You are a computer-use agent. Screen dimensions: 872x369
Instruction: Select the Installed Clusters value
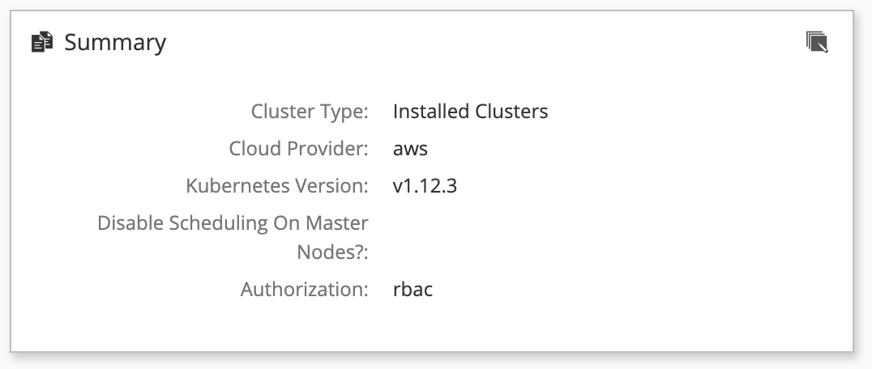pos(471,111)
